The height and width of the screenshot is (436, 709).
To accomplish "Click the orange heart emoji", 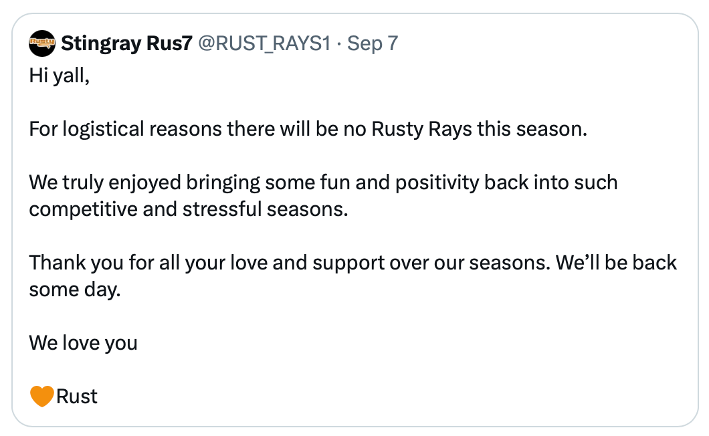I will [41, 397].
